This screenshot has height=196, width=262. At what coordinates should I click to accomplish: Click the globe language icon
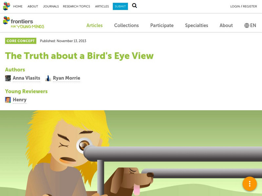247,25
